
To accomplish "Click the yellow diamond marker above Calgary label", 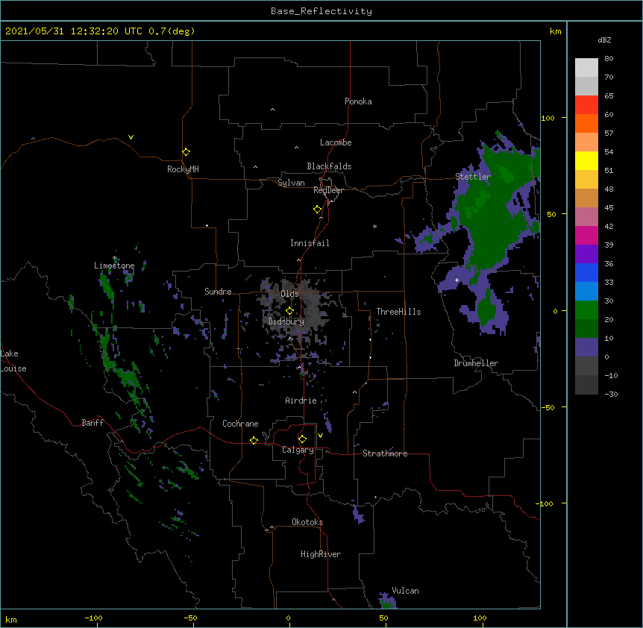I will 302,439.
